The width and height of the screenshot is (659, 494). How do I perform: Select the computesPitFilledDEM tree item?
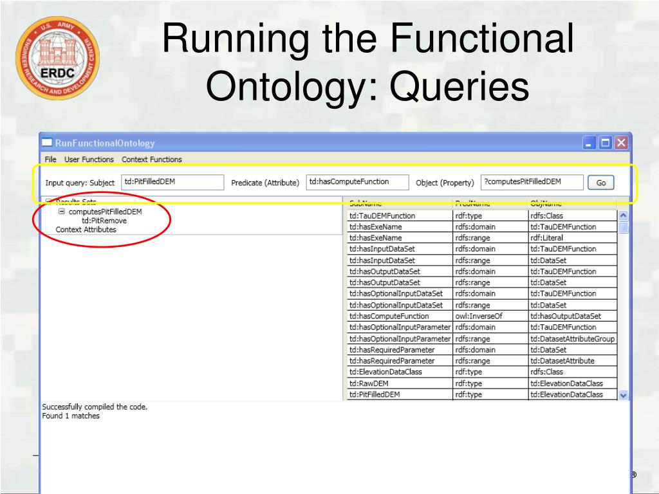(105, 211)
